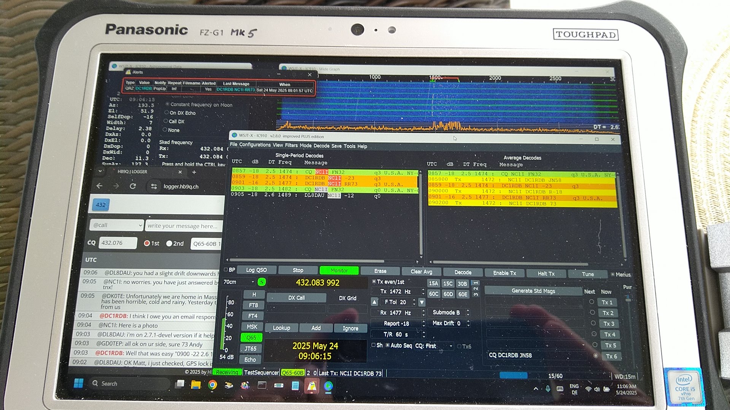
Task: Open File Explorer from taskbar
Action: pos(195,385)
